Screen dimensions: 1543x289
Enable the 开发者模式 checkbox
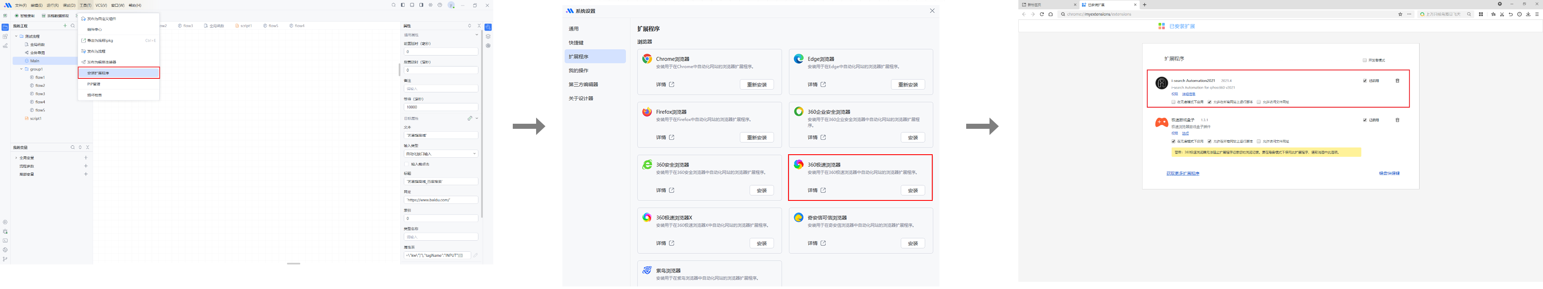pyautogui.click(x=1364, y=61)
